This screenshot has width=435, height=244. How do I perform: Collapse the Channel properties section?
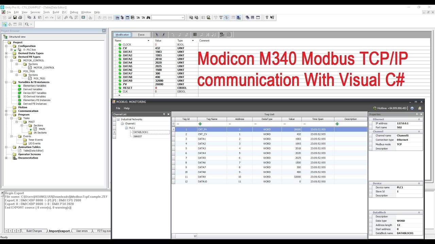(419, 131)
